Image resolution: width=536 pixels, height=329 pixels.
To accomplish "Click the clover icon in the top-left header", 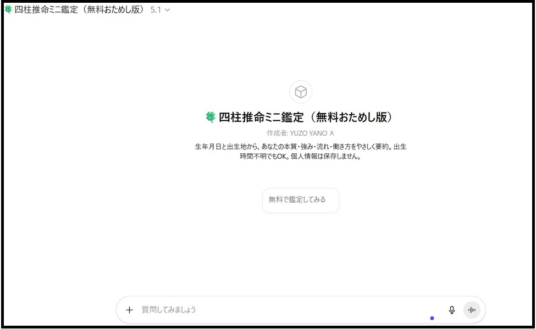I will 8,10.
